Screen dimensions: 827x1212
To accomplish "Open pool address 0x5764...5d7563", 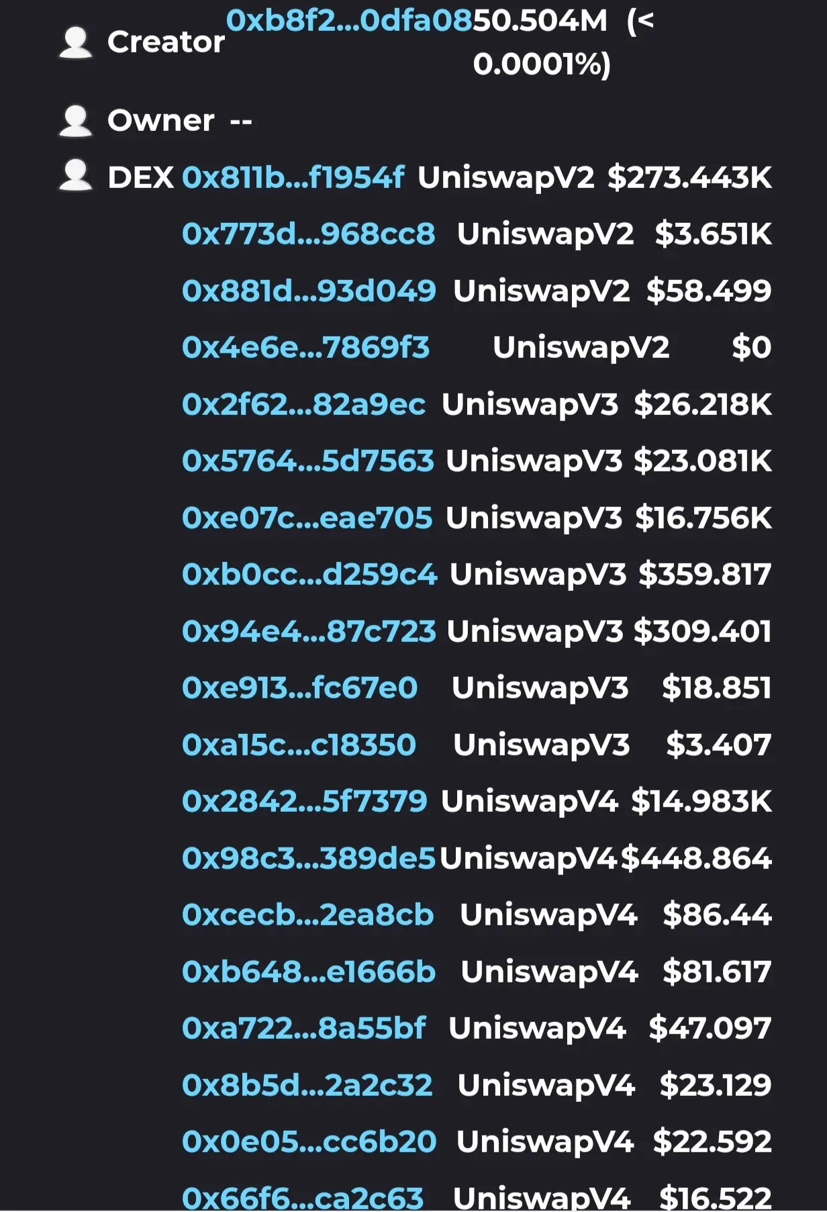I will [308, 461].
